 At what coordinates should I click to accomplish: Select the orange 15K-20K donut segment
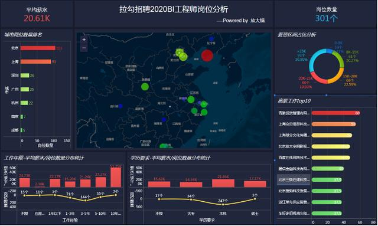click(337, 77)
